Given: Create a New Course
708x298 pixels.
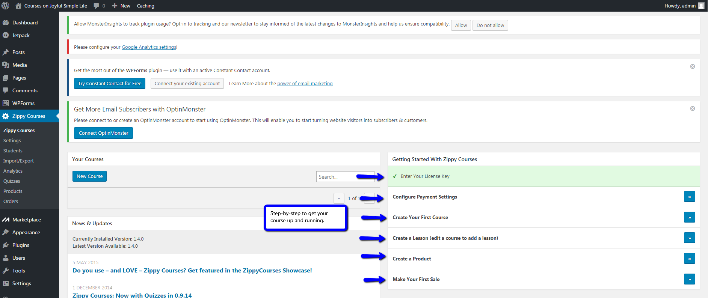Looking at the screenshot, I should (x=89, y=176).
